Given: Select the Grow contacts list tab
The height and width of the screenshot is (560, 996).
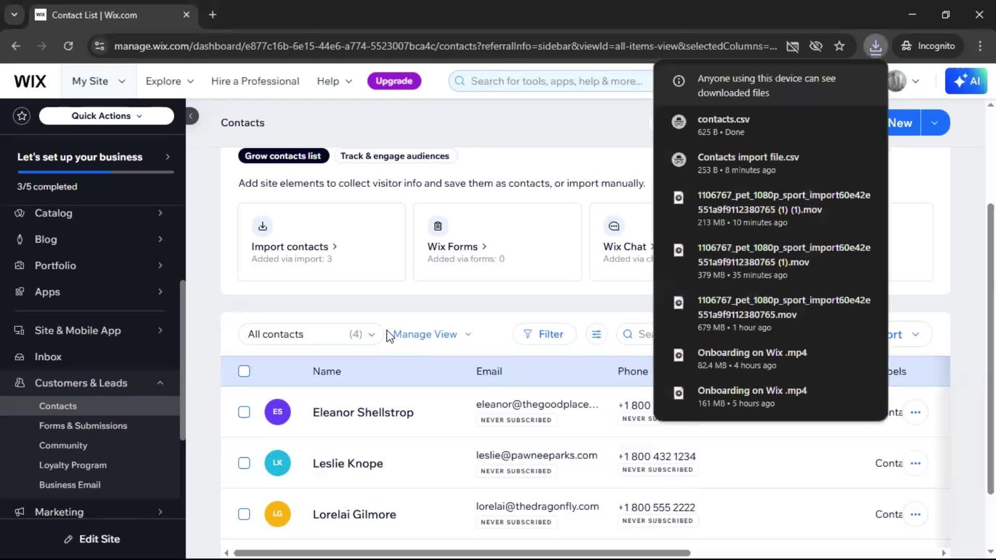Looking at the screenshot, I should [283, 156].
